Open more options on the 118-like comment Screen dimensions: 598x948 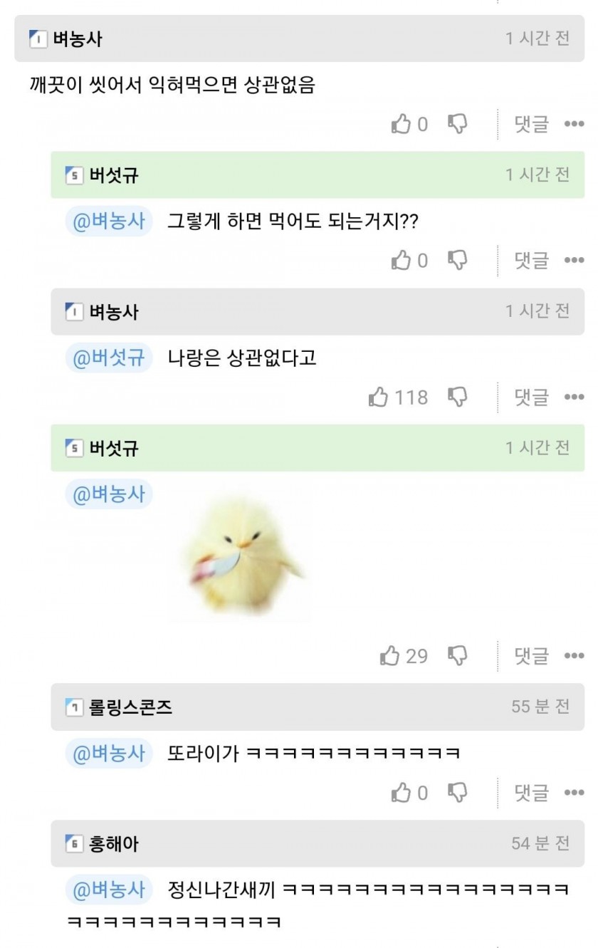click(574, 397)
